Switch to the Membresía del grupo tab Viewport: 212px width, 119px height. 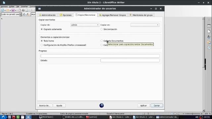[141, 15]
